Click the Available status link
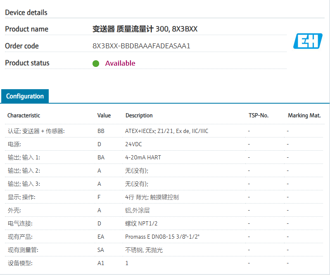 pos(120,63)
